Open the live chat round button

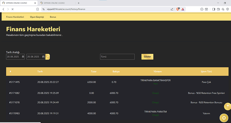click(224, 118)
